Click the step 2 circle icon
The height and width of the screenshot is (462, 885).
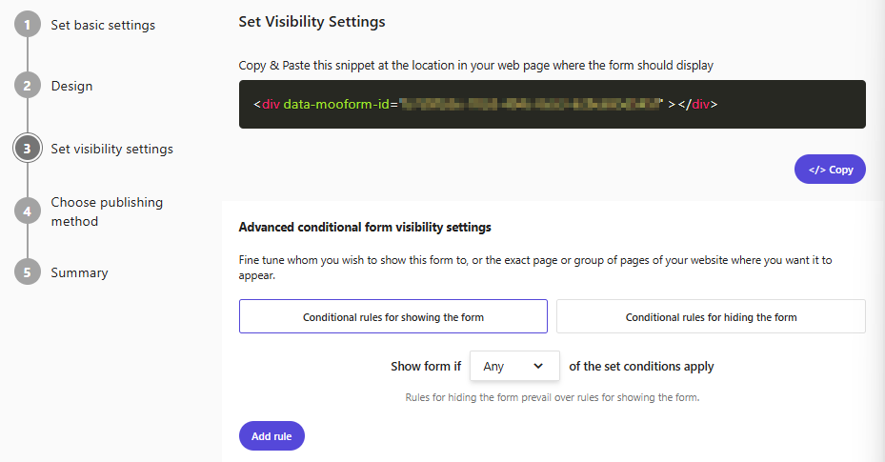click(x=28, y=86)
